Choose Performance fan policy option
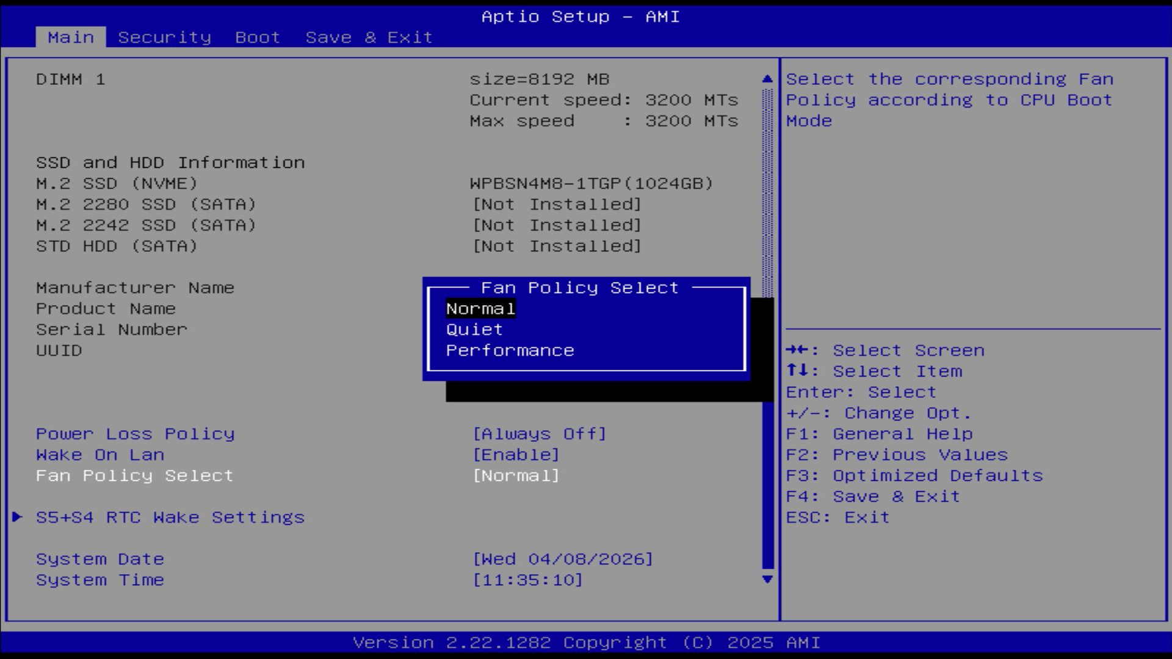1172x659 pixels. 510,350
